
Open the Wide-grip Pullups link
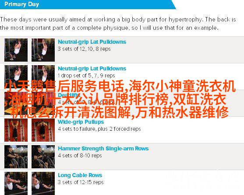pos(81,122)
